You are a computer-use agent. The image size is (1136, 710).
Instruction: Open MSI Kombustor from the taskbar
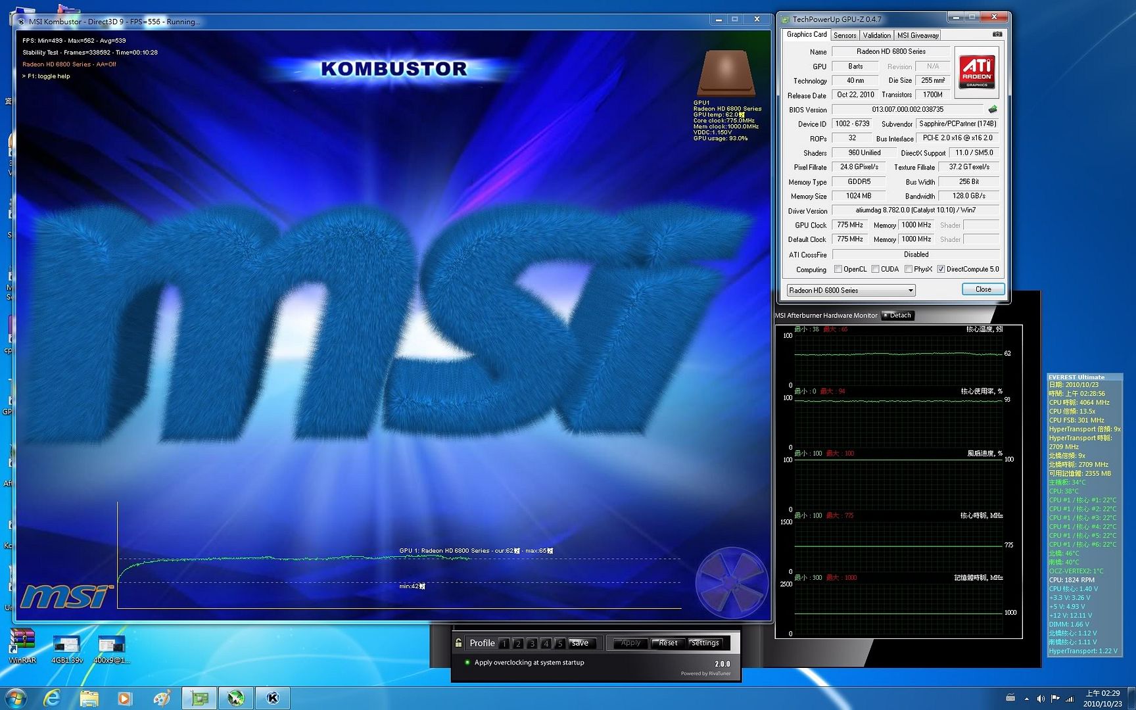(x=272, y=698)
